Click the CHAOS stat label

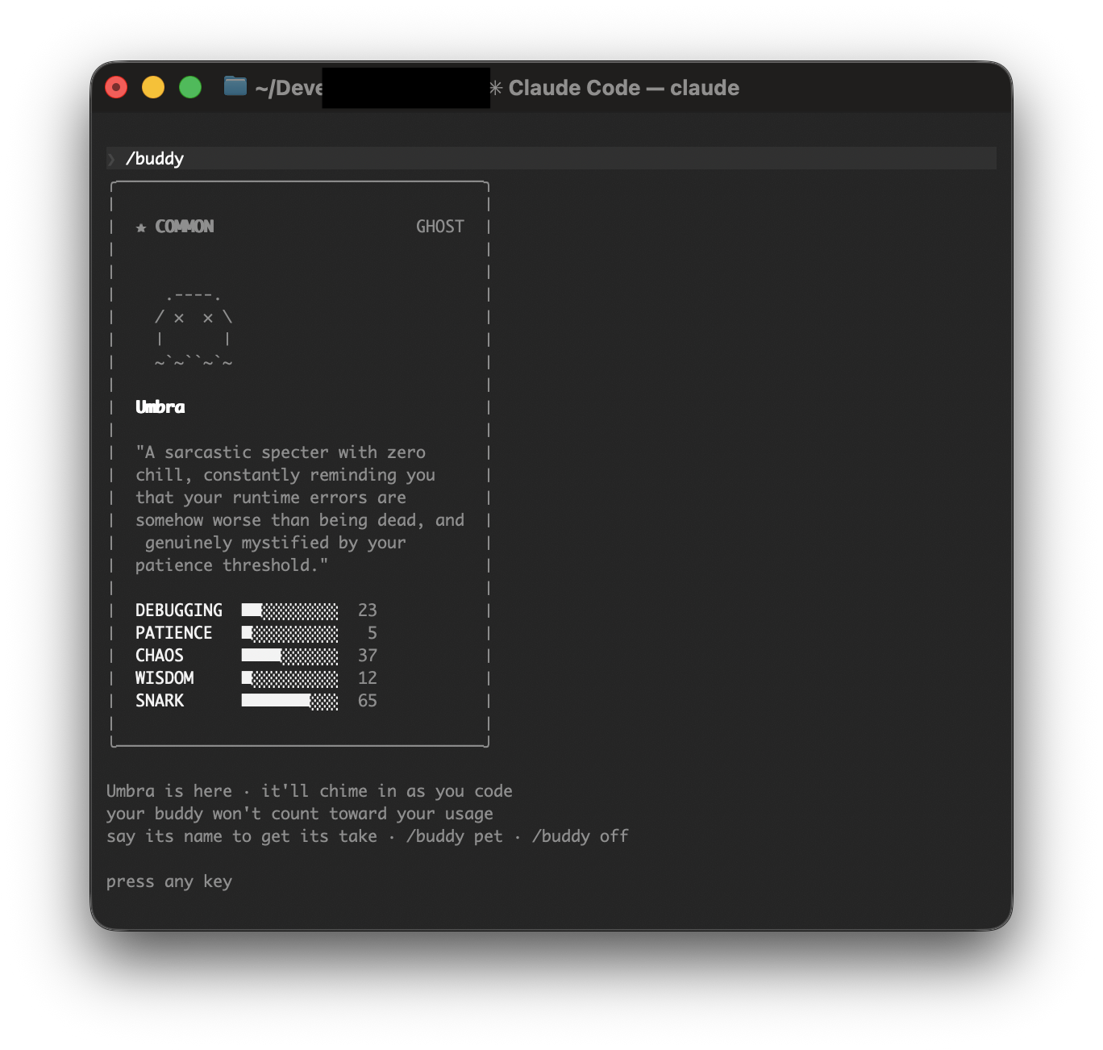pyautogui.click(x=160, y=656)
